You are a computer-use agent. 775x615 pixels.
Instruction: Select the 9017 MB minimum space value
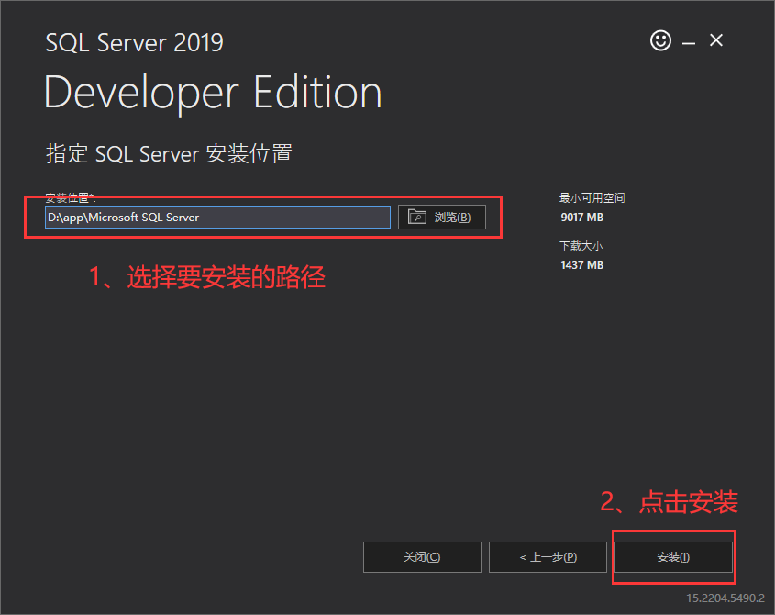(x=581, y=218)
